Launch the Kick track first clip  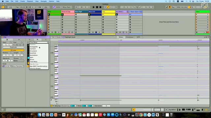(49, 14)
